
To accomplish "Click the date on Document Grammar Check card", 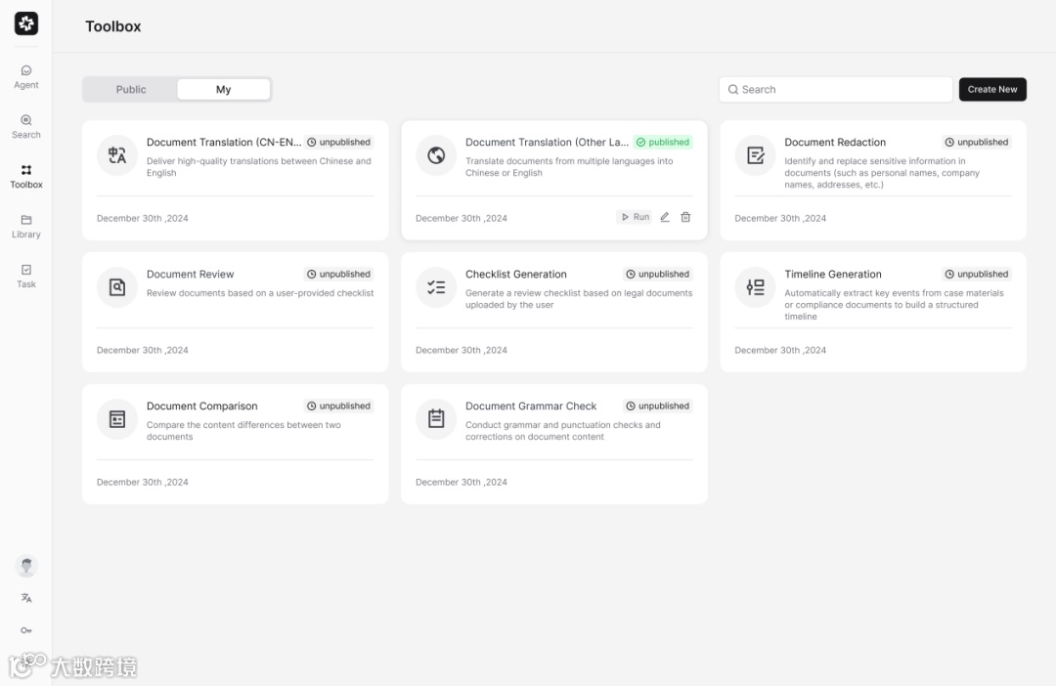I will pos(462,482).
